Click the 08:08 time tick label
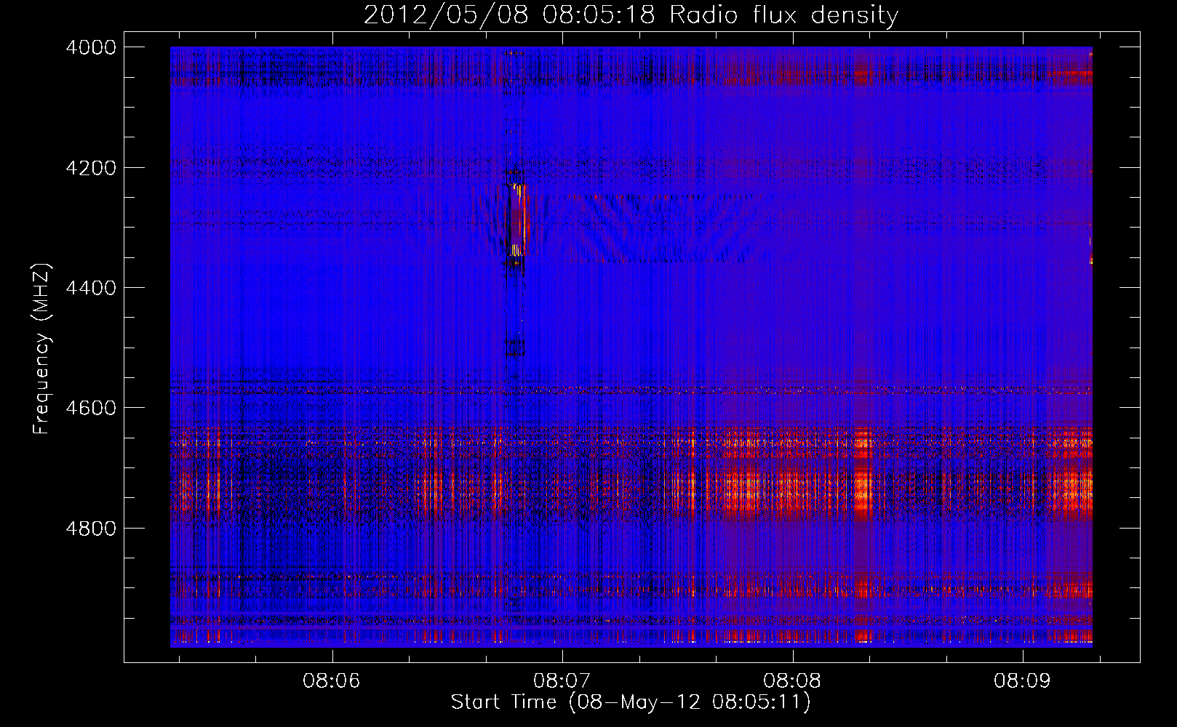This screenshot has width=1177, height=727. [793, 681]
